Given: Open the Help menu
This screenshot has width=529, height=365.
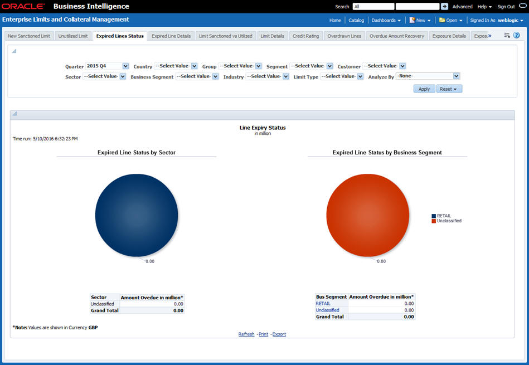Looking at the screenshot, I should [x=484, y=7].
